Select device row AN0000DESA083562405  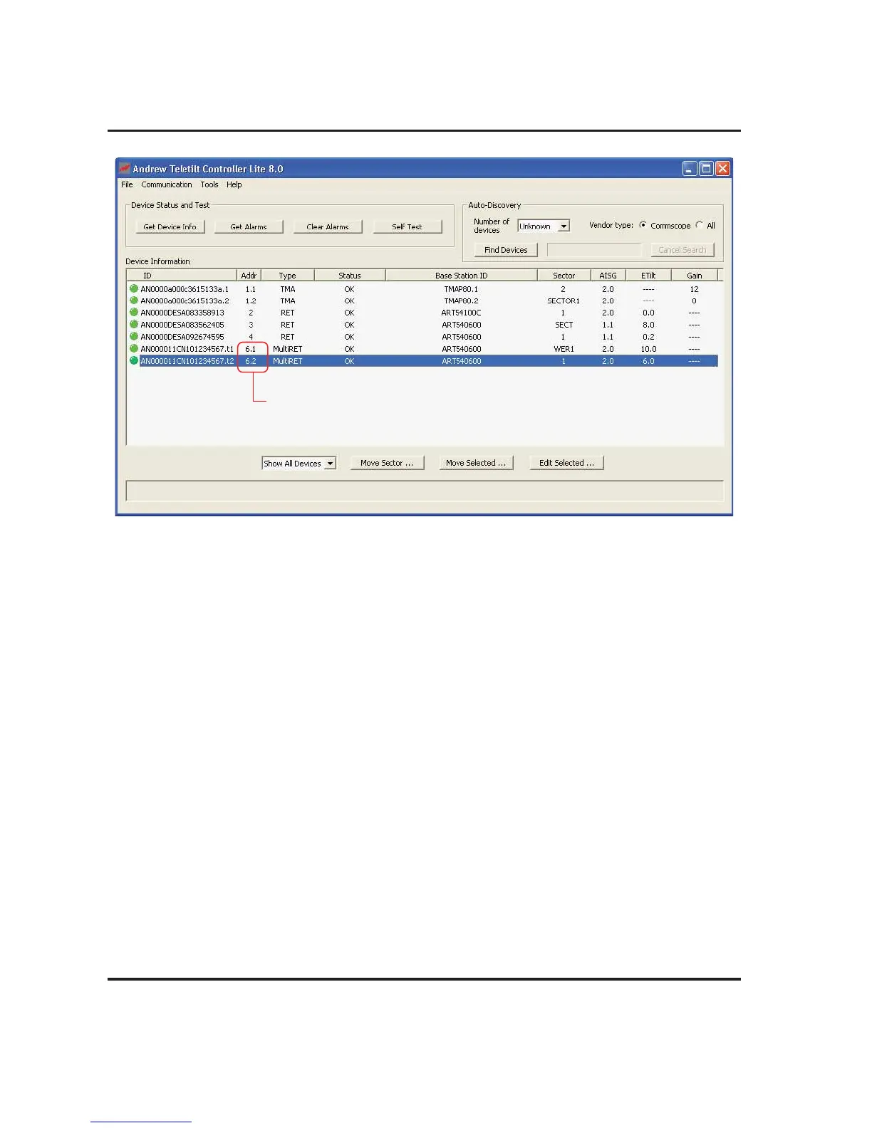[422, 325]
